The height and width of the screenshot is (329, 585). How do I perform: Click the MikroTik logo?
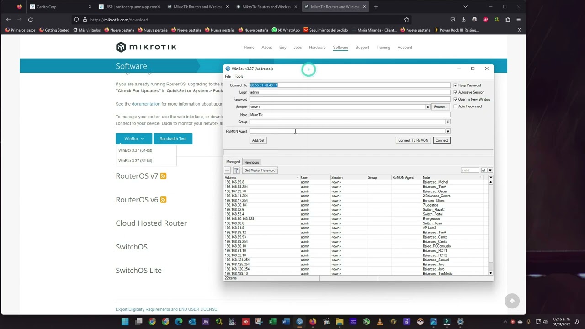tap(146, 47)
